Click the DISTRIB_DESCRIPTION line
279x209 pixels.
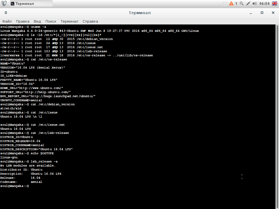(x=36, y=149)
